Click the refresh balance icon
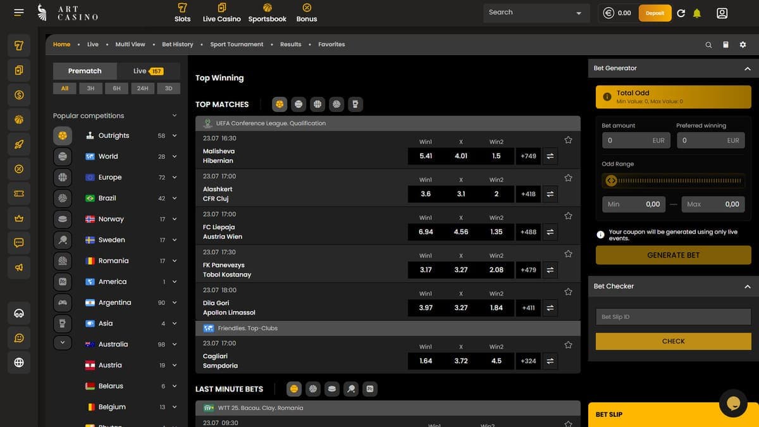 681,13
